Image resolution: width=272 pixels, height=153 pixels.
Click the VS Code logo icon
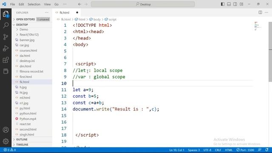tap(4, 4)
